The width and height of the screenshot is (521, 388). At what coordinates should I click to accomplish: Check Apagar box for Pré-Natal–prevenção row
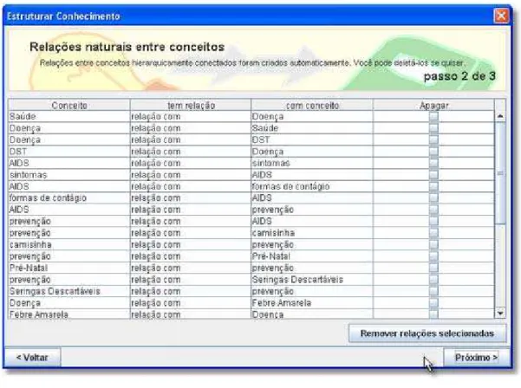pyautogui.click(x=433, y=268)
